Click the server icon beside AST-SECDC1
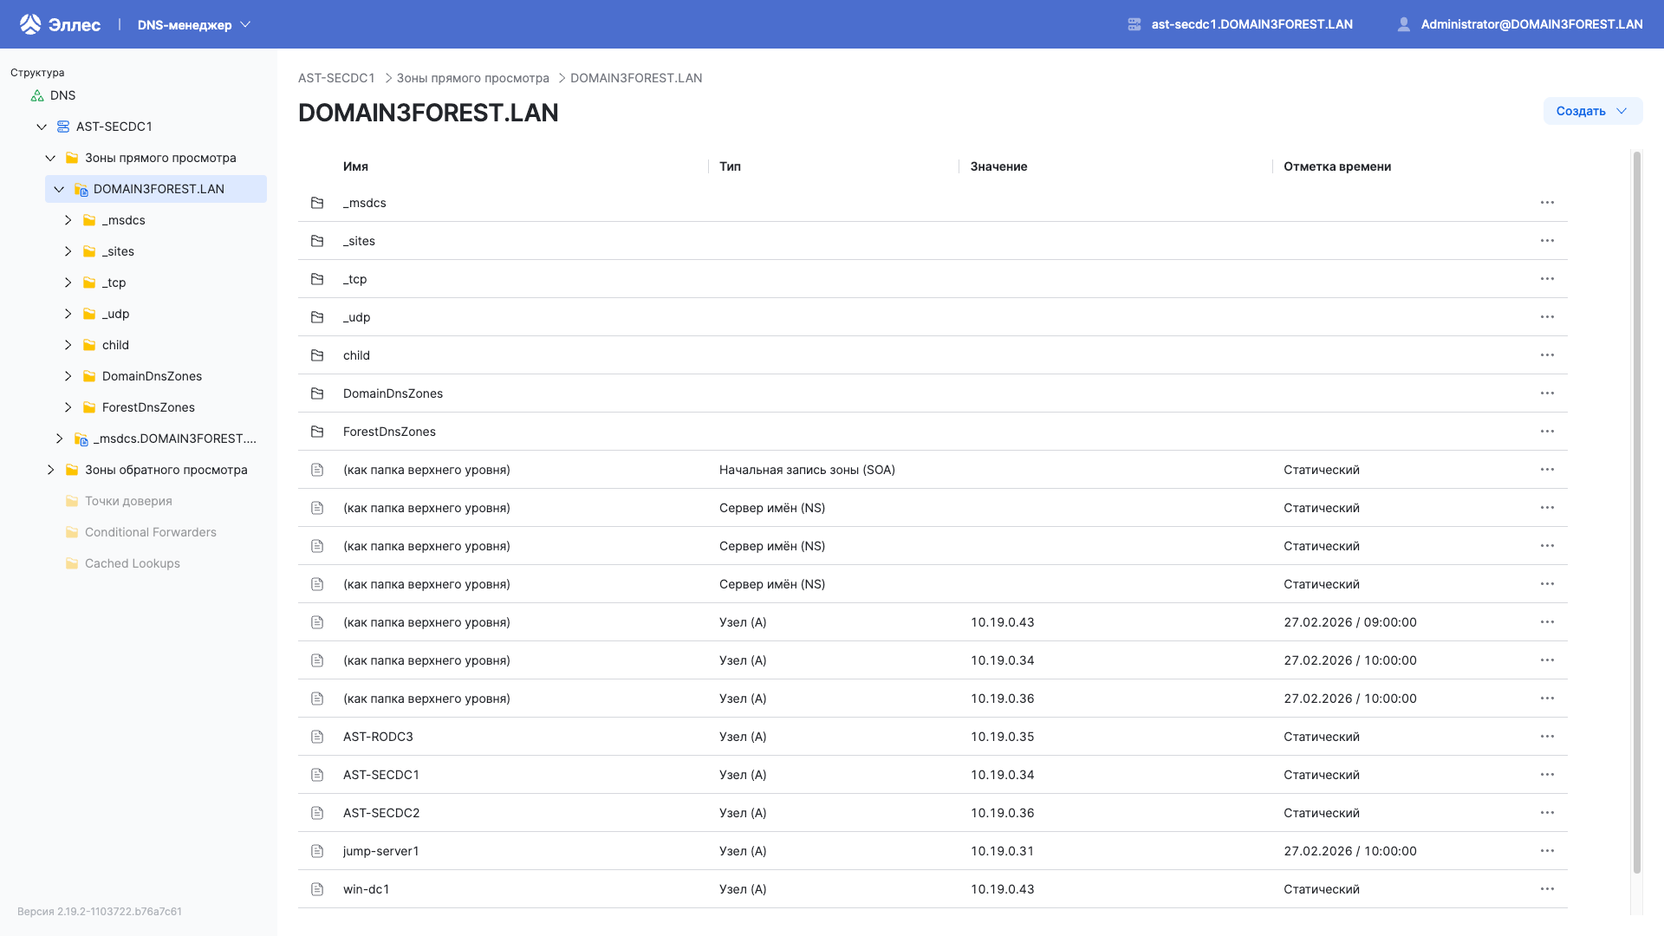 62,127
